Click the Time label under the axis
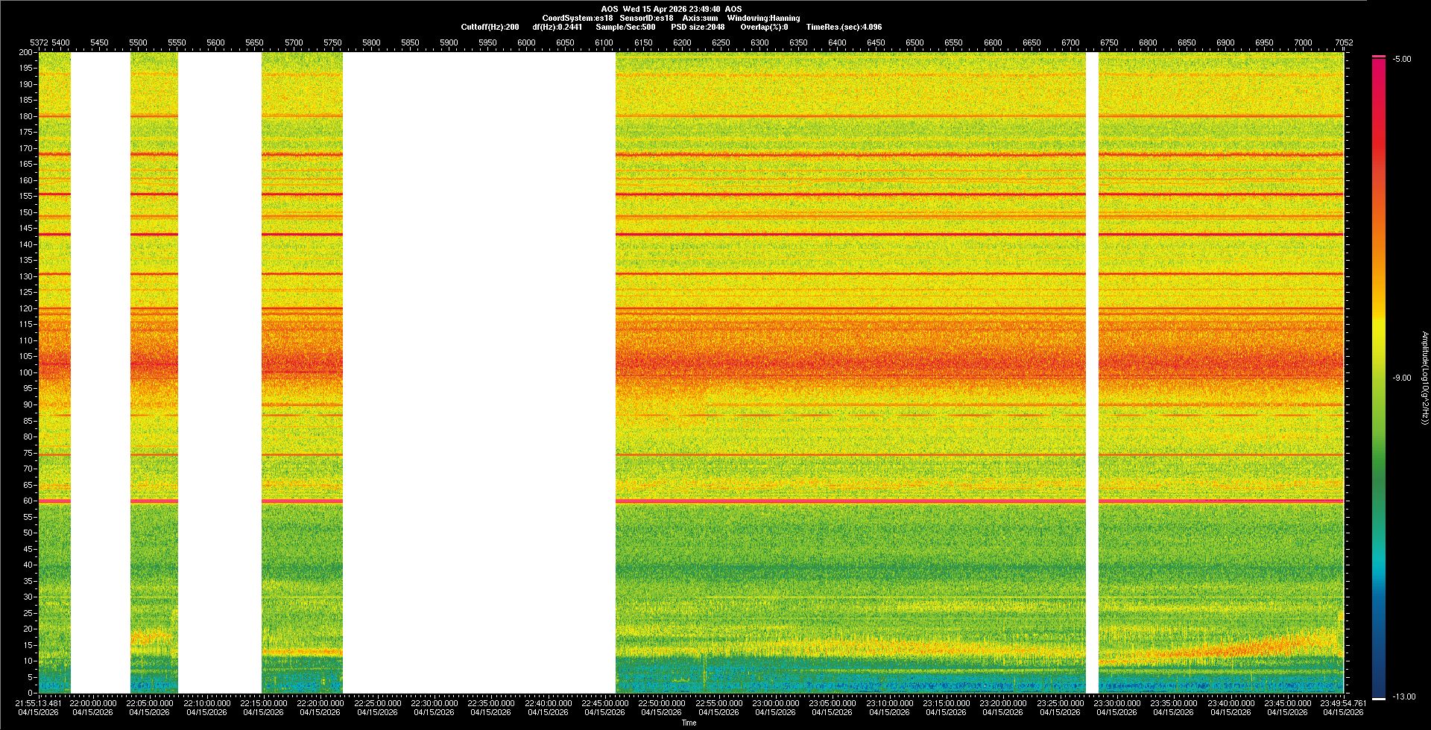This screenshot has width=1431, height=730. pos(689,723)
